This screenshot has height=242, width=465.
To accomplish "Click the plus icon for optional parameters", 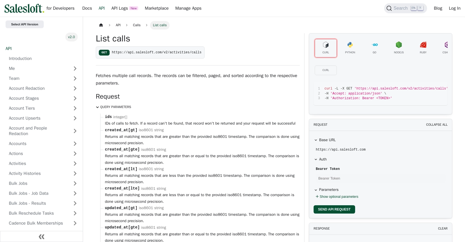I will (317, 197).
